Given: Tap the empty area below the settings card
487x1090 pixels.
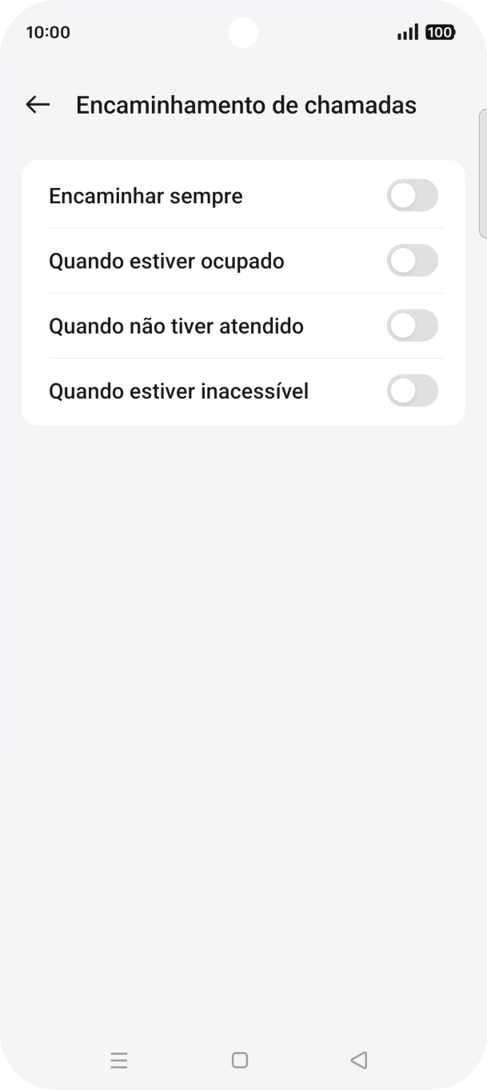Looking at the screenshot, I should (243, 640).
